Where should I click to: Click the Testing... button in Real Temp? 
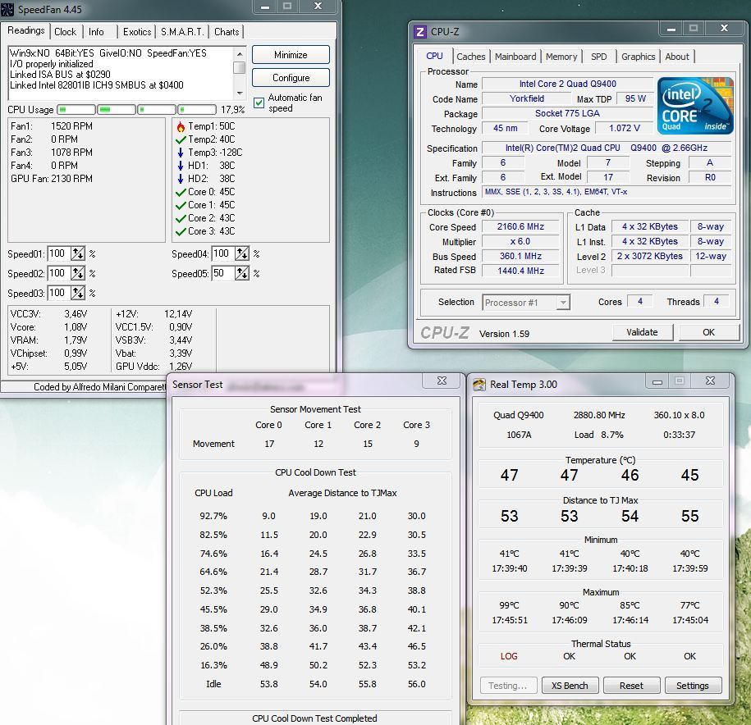pyautogui.click(x=508, y=686)
